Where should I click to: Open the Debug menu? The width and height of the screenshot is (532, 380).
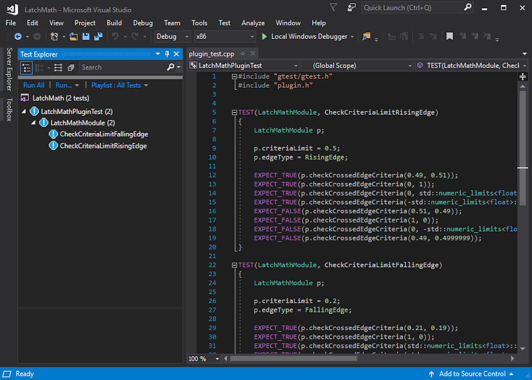(x=143, y=23)
